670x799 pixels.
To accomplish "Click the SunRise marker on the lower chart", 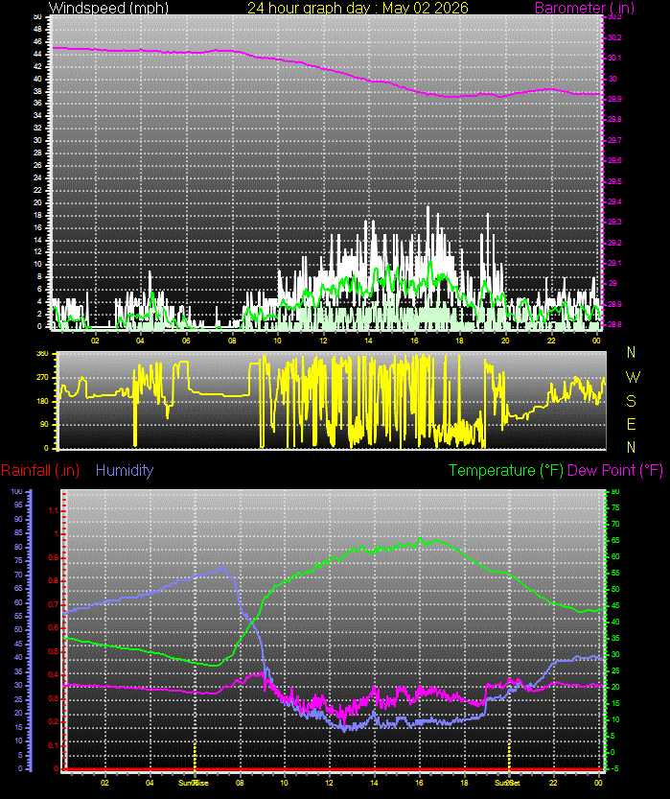I will pos(194,783).
